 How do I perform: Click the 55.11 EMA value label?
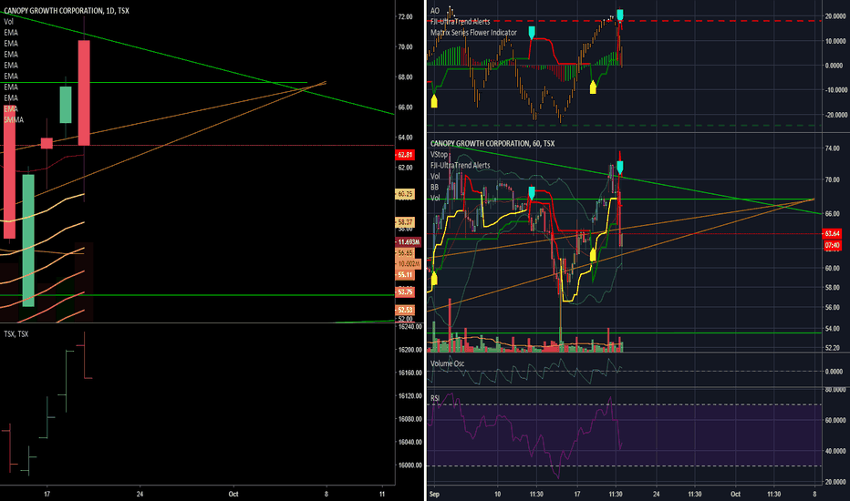(405, 274)
